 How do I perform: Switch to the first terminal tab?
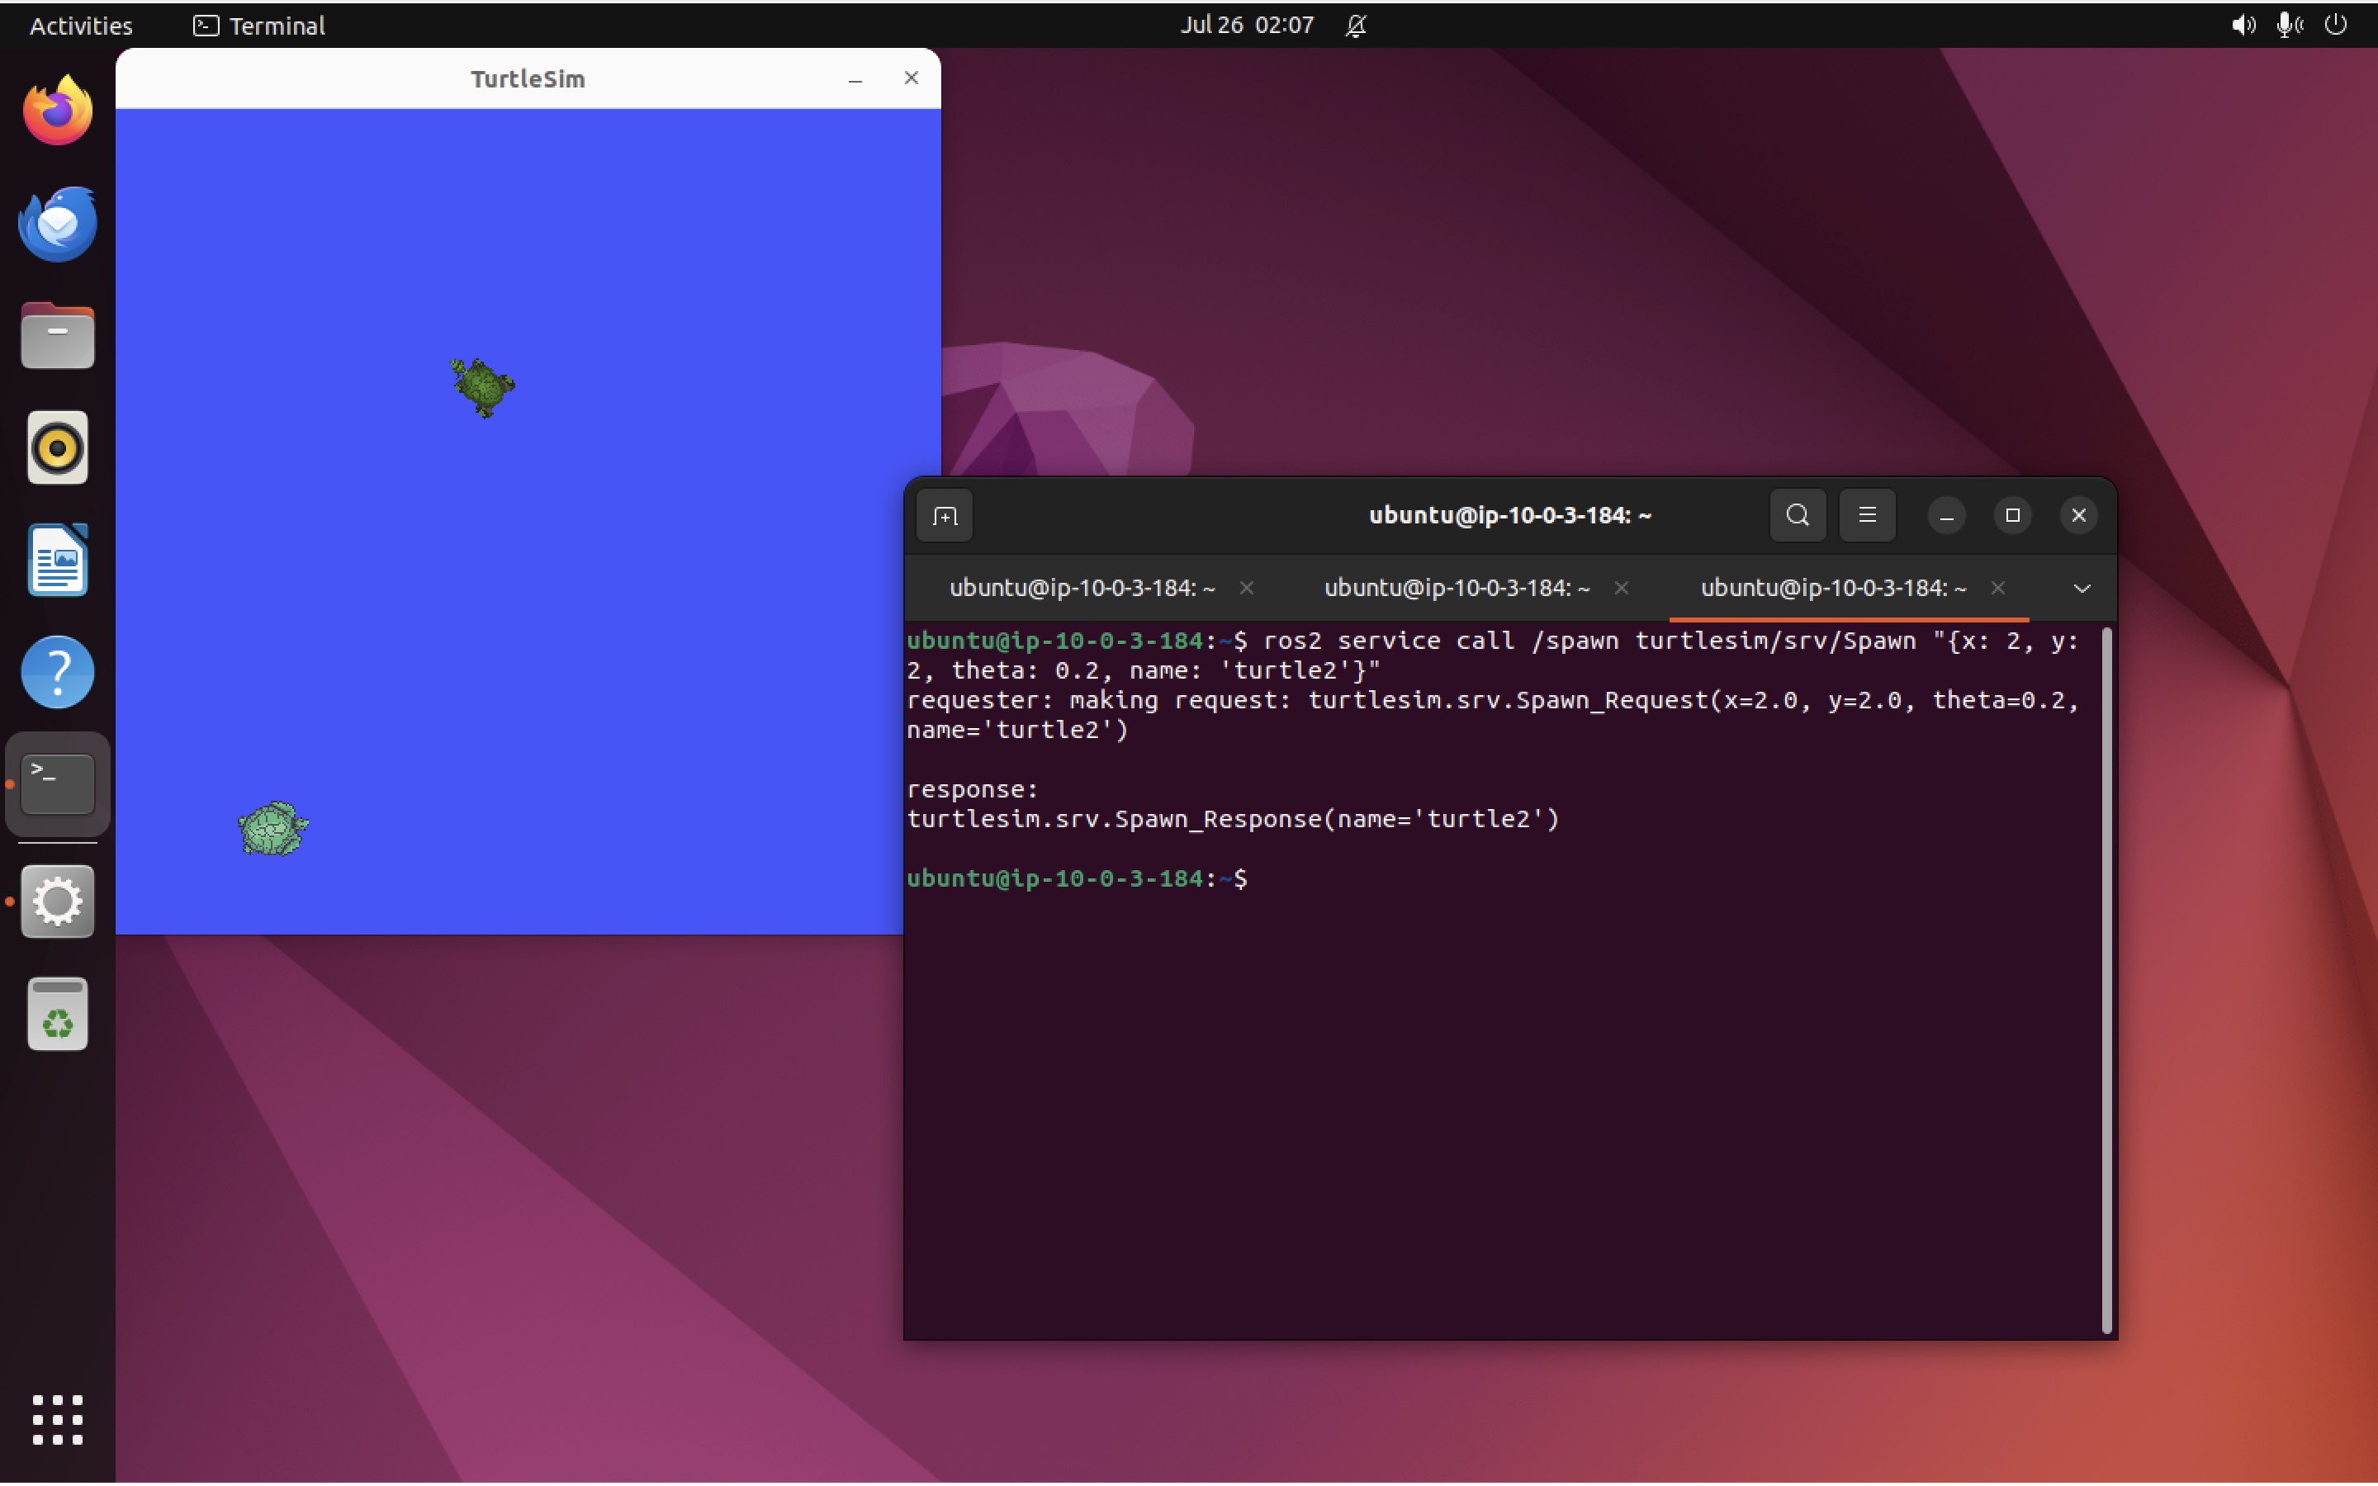pyautogui.click(x=1081, y=589)
